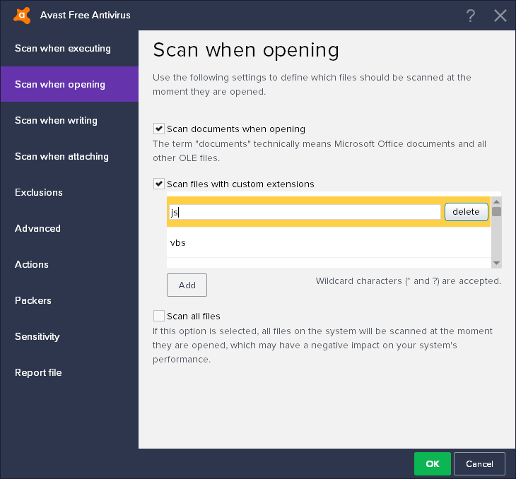Enable the Scan all files checkbox
Screen dimensions: 516x479
point(159,316)
